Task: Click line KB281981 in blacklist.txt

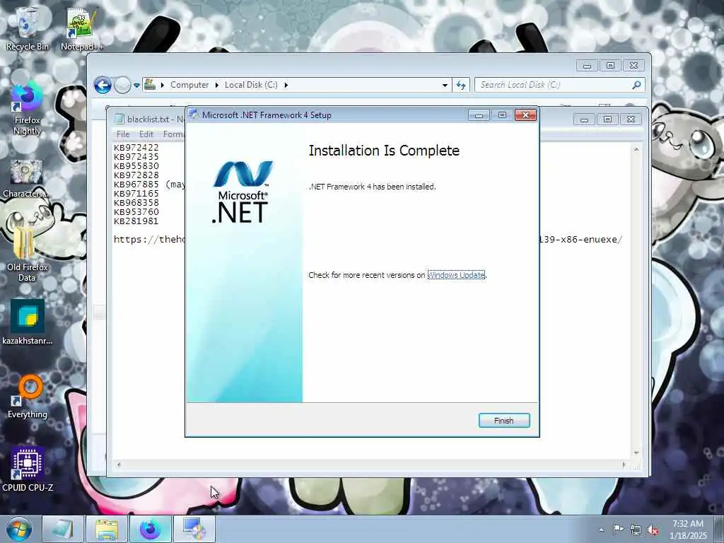Action: pyautogui.click(x=136, y=221)
